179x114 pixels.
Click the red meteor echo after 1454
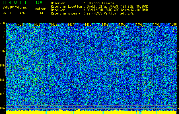pyautogui.click(x=78, y=63)
